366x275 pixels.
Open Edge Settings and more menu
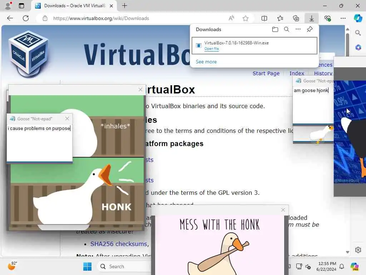[x=343, y=18]
